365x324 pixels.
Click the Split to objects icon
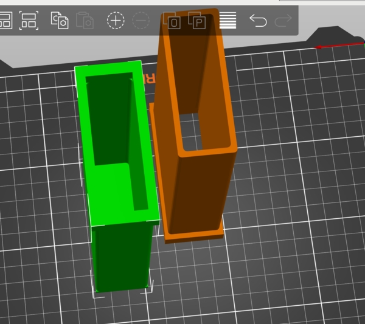[x=172, y=21]
